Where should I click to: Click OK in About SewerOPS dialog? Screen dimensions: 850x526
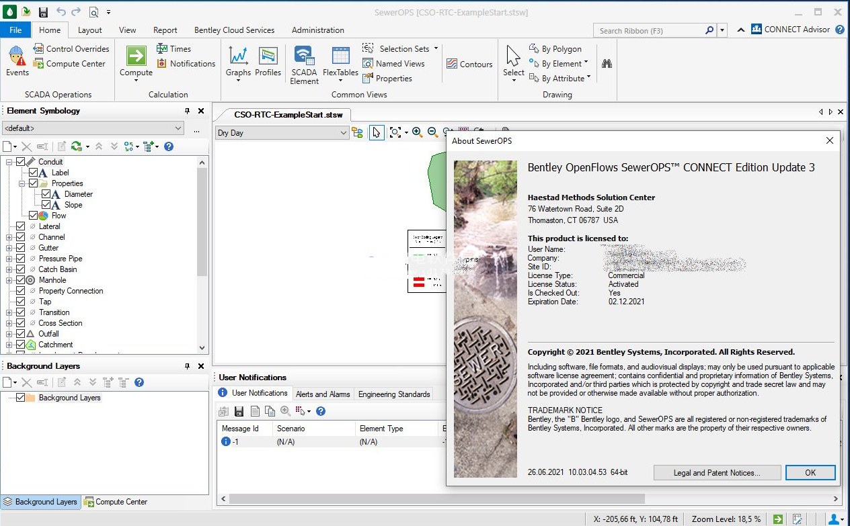pyautogui.click(x=810, y=473)
